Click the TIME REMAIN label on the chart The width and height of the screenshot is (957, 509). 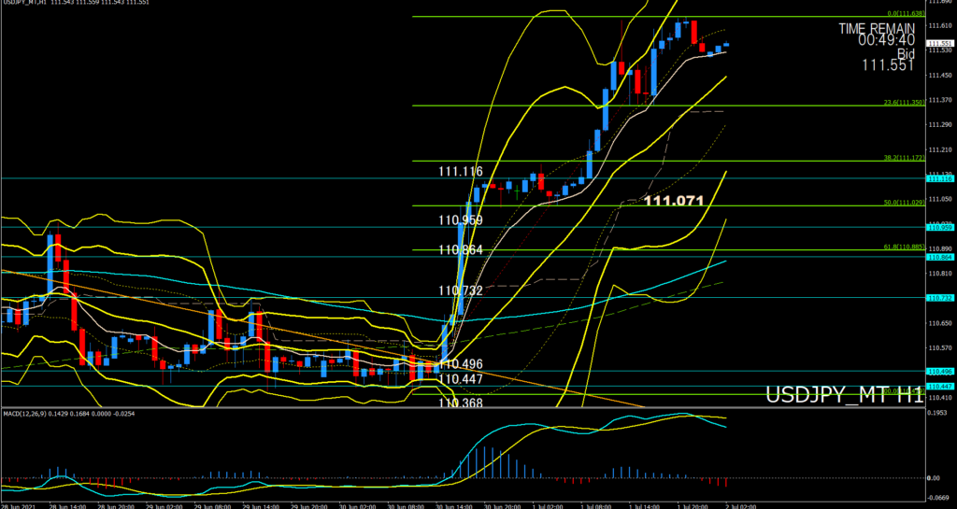coord(877,28)
